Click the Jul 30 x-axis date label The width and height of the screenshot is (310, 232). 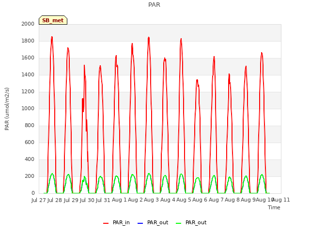[87, 200]
